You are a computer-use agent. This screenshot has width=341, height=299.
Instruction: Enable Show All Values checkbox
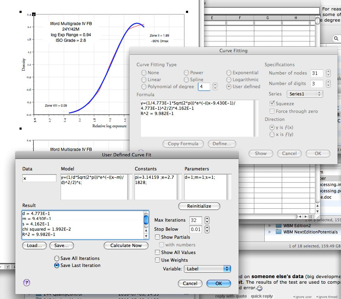pyautogui.click(x=157, y=252)
